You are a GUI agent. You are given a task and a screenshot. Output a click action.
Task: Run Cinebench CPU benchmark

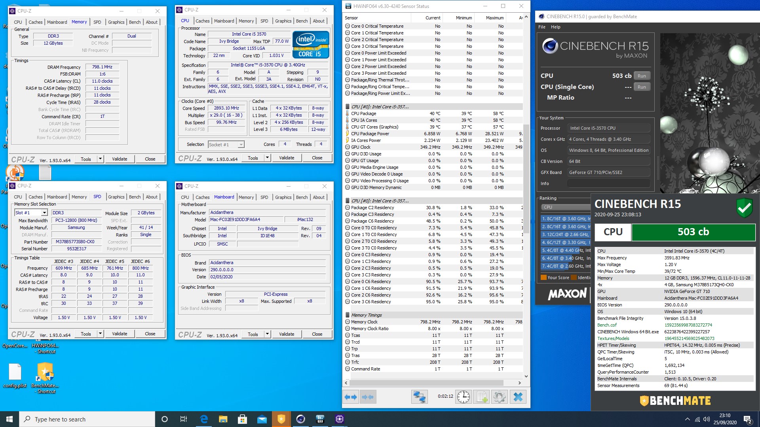tap(642, 76)
